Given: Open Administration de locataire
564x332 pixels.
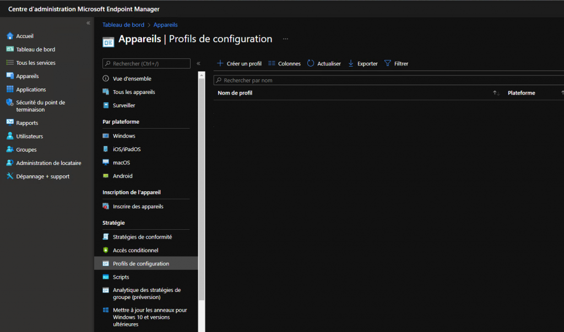Looking at the screenshot, I should (x=48, y=163).
